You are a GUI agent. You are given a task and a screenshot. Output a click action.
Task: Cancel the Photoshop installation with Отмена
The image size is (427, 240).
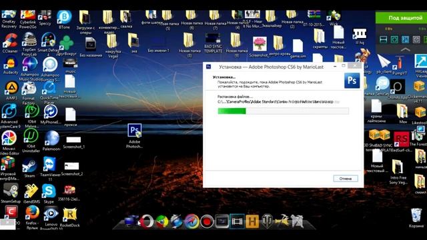(x=346, y=179)
